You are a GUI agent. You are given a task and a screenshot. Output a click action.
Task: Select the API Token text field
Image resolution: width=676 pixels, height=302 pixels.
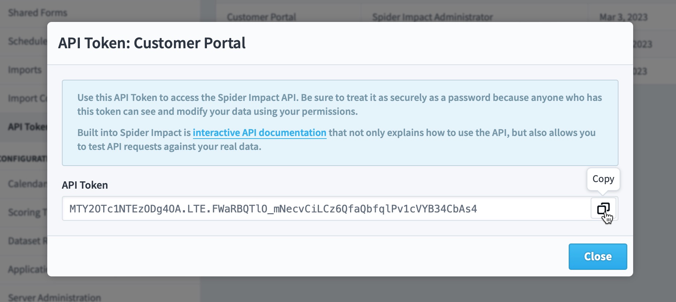point(326,209)
